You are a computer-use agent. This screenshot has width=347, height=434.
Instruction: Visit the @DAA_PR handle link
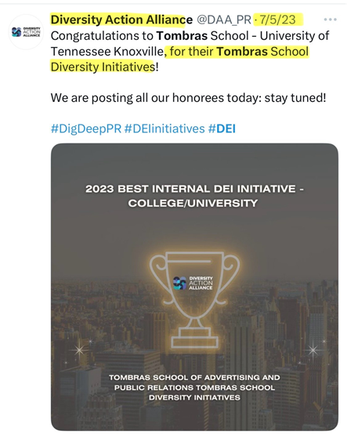coord(224,20)
